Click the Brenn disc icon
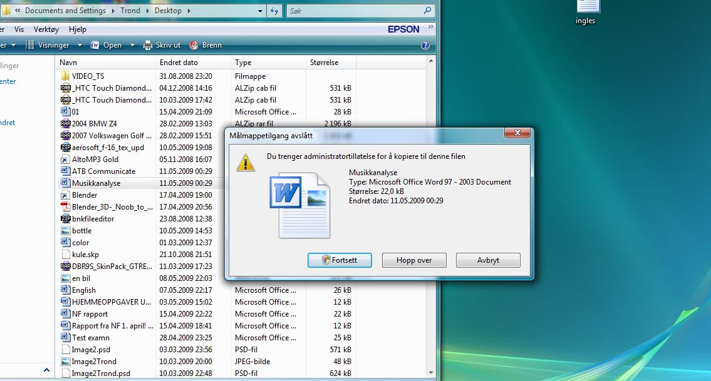Image resolution: width=711 pixels, height=381 pixels. click(194, 45)
